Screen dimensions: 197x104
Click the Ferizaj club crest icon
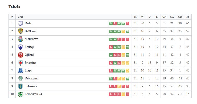tap(21, 47)
